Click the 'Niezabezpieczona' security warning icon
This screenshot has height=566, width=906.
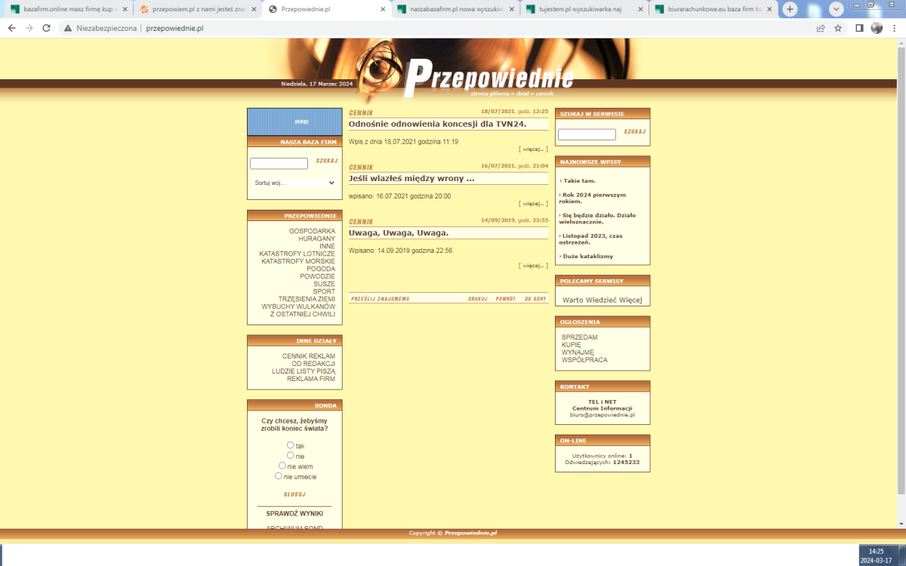pos(68,28)
